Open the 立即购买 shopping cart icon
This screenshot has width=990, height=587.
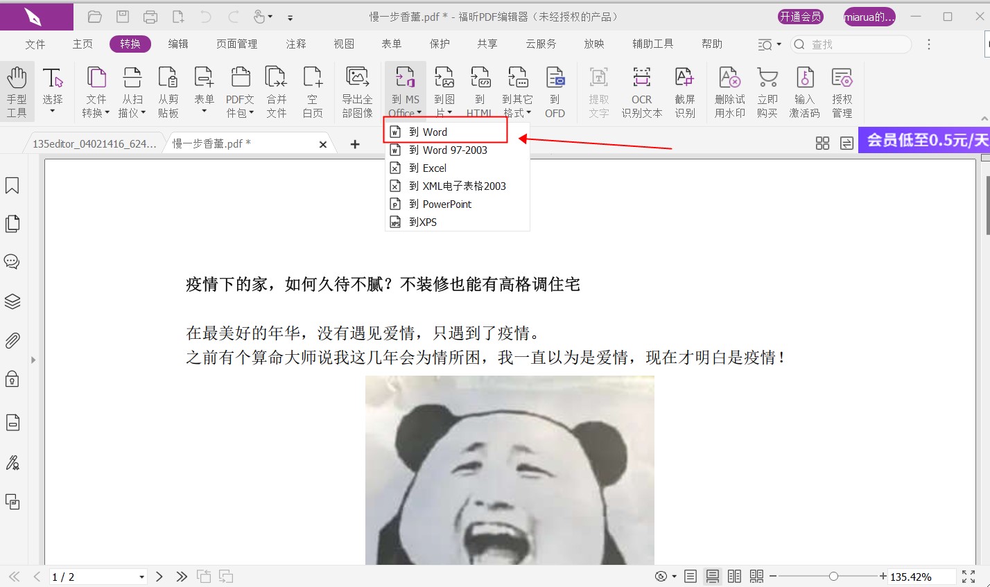pyautogui.click(x=767, y=90)
